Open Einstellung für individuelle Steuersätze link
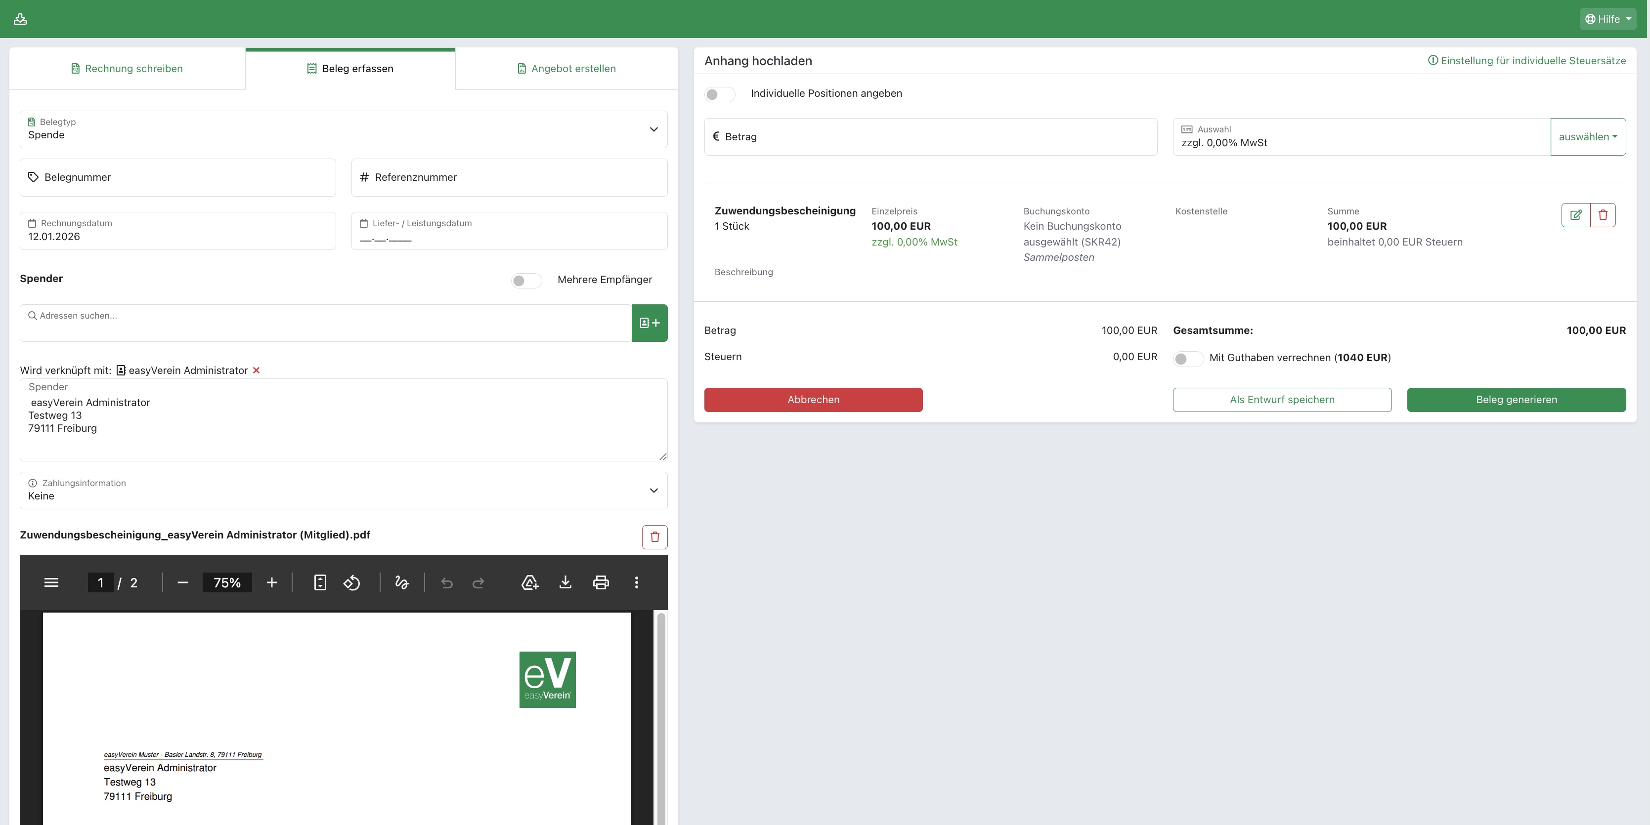Viewport: 1650px width, 825px height. click(x=1526, y=61)
